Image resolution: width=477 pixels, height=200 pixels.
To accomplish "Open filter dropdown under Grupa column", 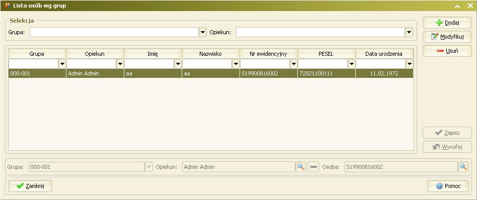I will coord(62,64).
